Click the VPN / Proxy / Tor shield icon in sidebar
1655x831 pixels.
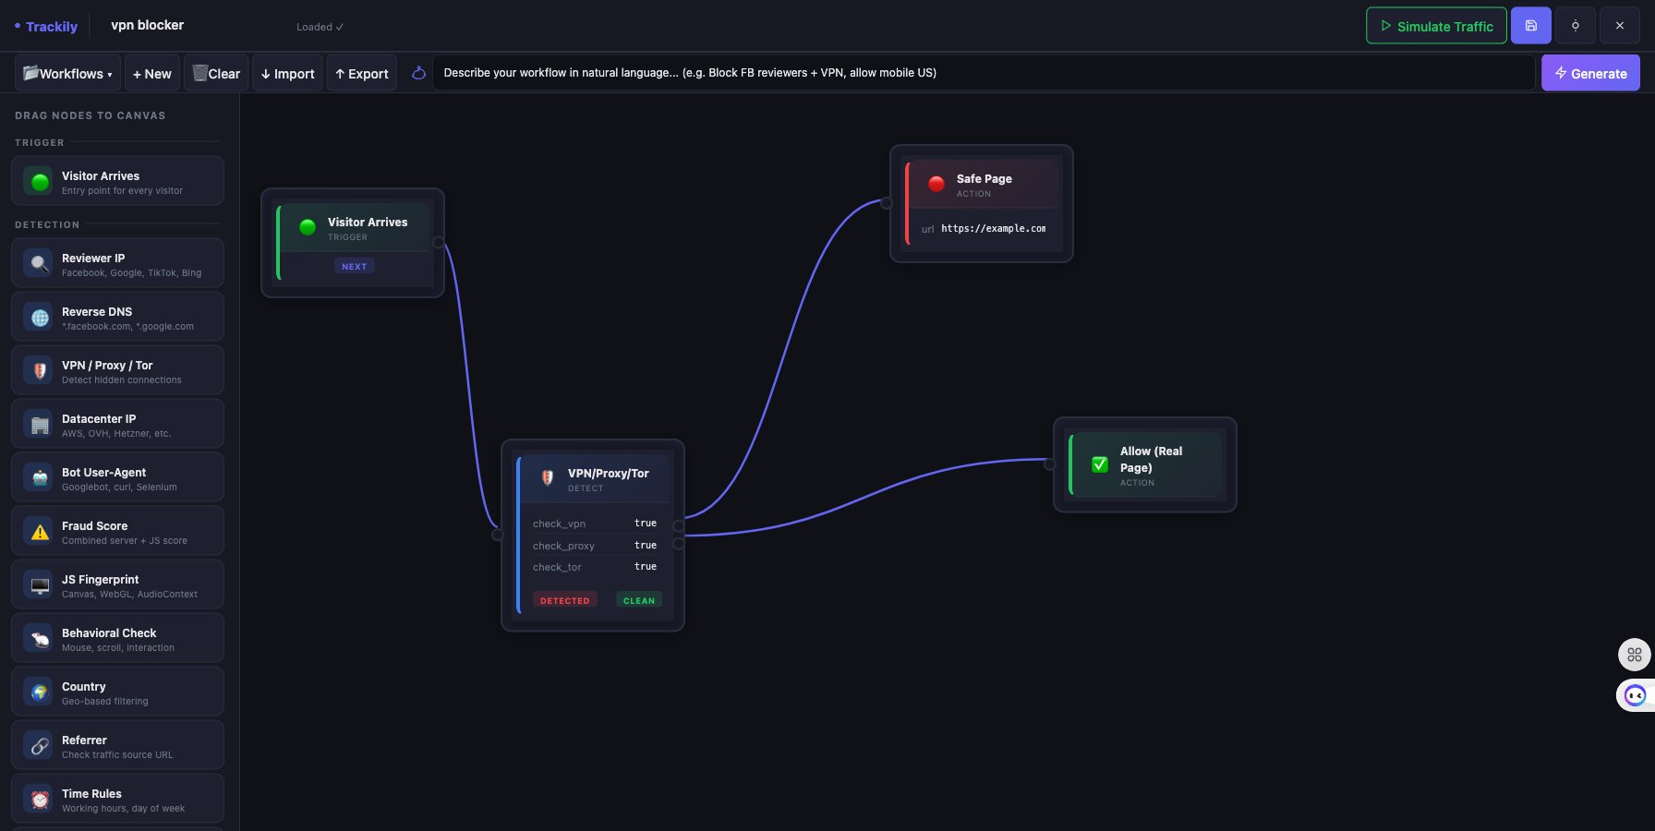coord(40,372)
